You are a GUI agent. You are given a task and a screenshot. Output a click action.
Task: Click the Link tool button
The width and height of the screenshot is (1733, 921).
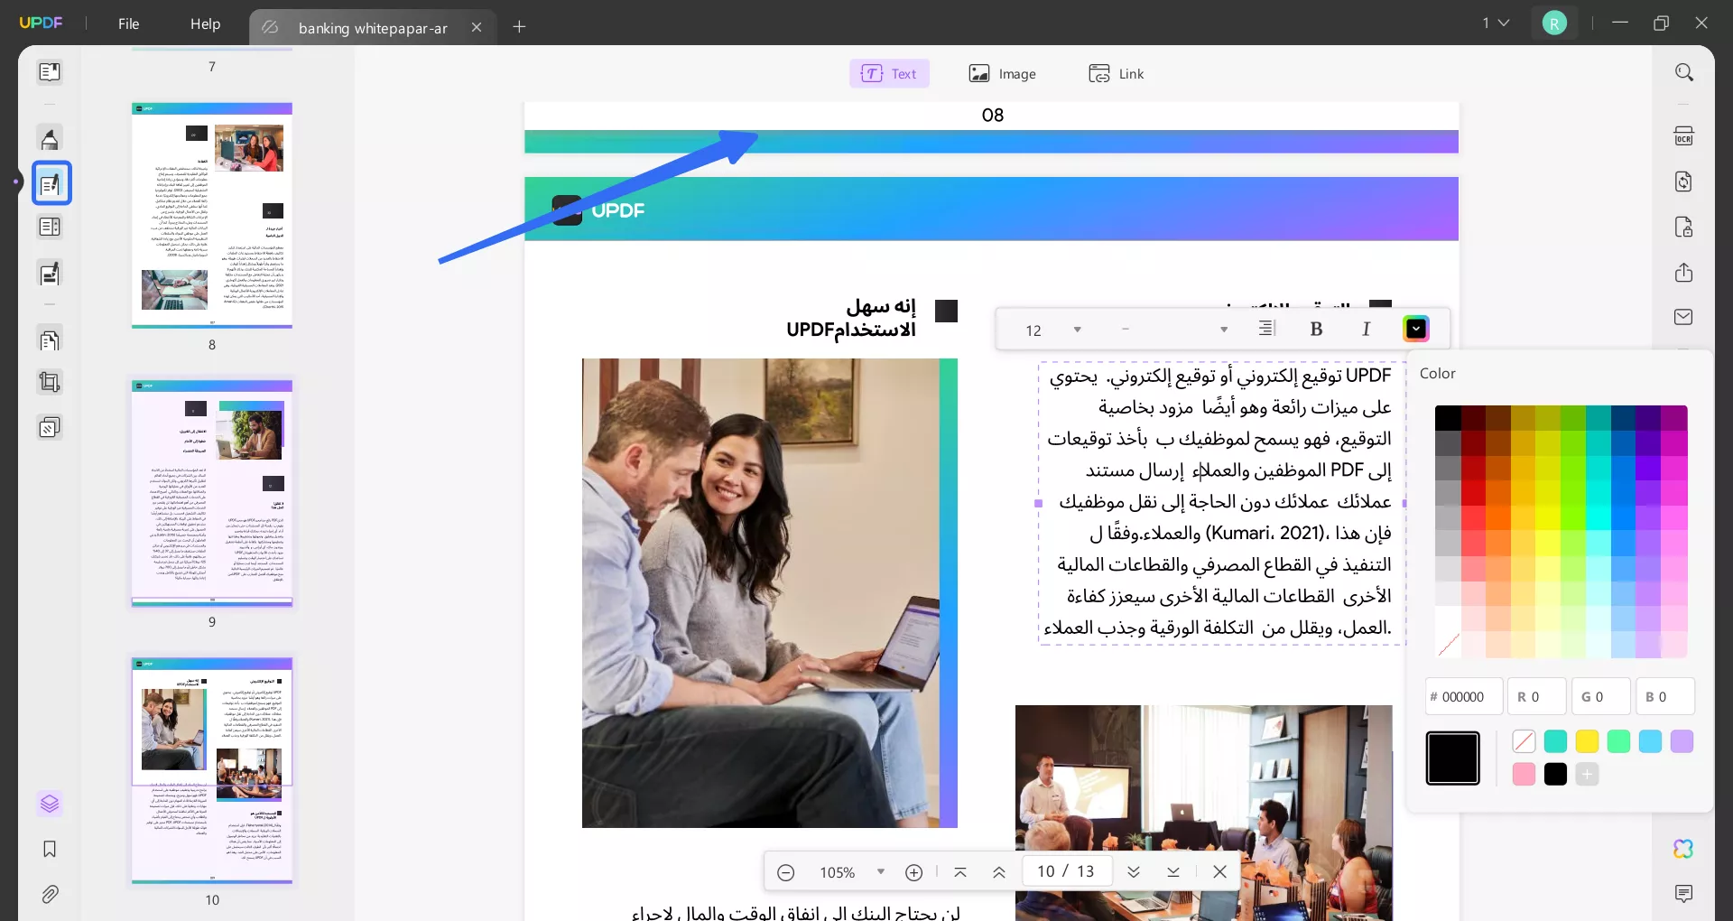tap(1117, 73)
